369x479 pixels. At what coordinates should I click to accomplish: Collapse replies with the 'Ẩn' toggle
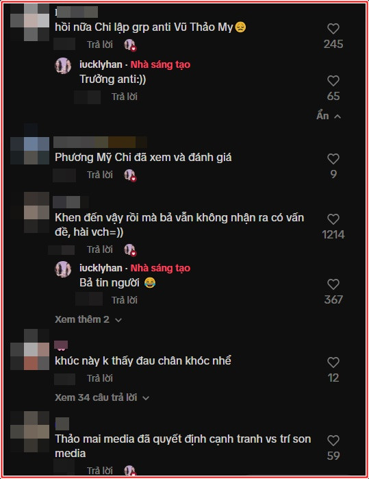329,116
